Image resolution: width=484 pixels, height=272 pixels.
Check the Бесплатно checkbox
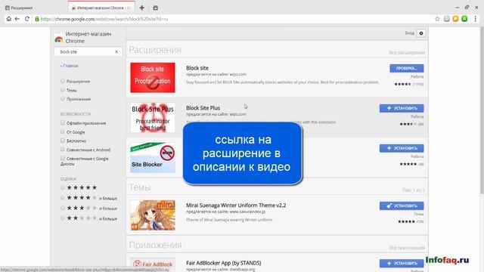(x=63, y=141)
